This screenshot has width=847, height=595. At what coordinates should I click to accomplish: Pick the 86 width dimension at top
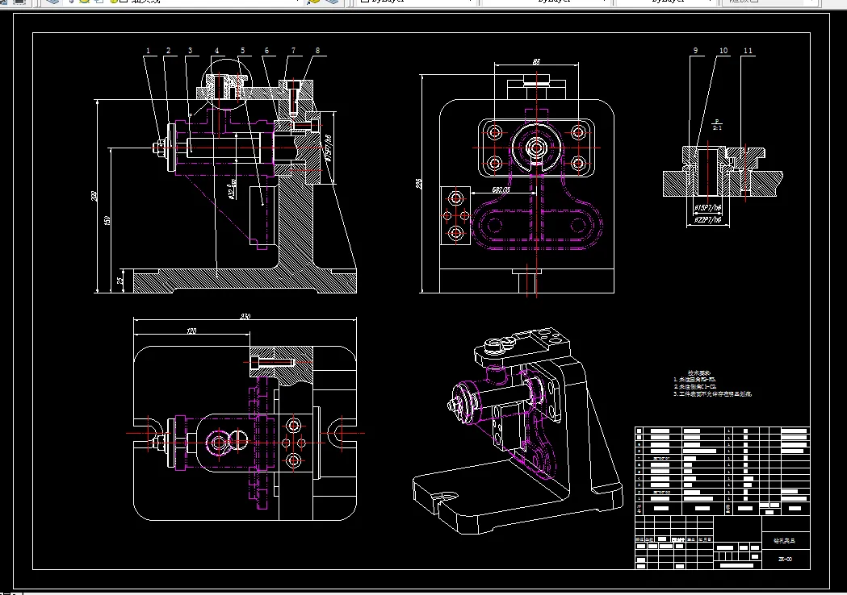coord(536,61)
